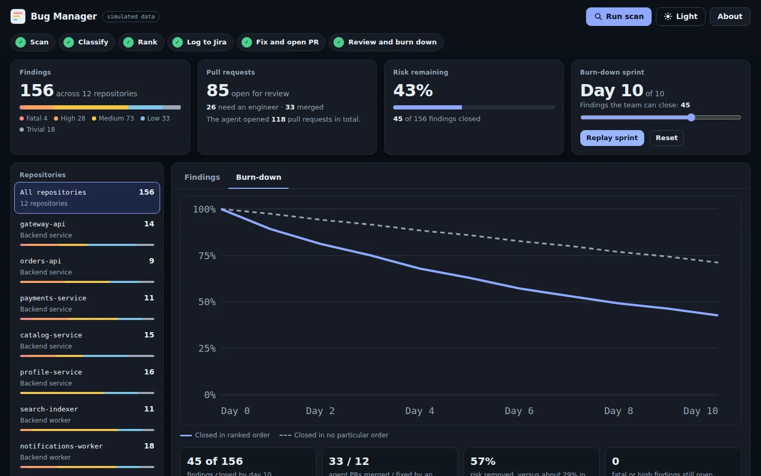Click the blue Low legend dot
761x476 pixels.
click(143, 118)
